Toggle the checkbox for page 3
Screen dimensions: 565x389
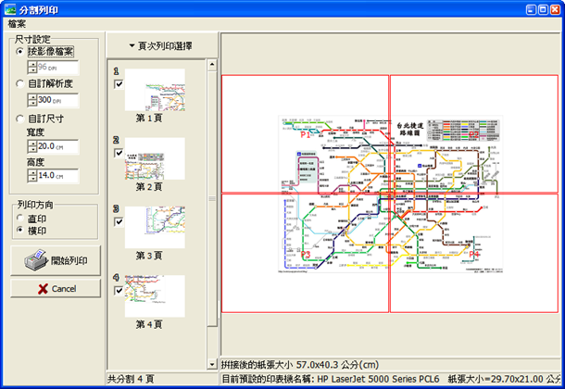pyautogui.click(x=119, y=222)
